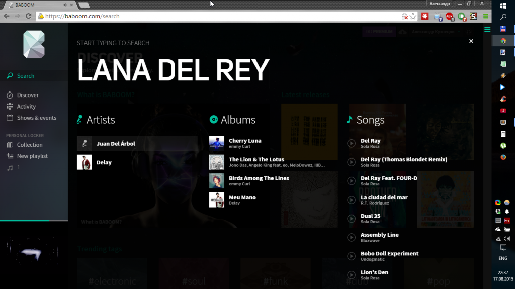Play song Dual 35
Viewport: 515px width, 289px height.
coord(351,219)
